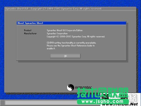The width and height of the screenshot is (141, 106).
Task: Click the Symantec logo icon
Action: tap(70, 88)
